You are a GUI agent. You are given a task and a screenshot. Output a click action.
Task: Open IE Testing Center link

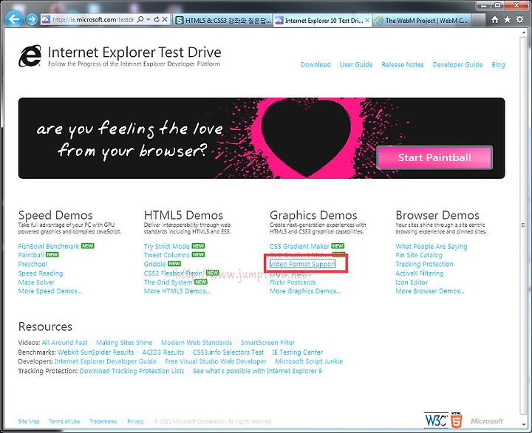297,352
